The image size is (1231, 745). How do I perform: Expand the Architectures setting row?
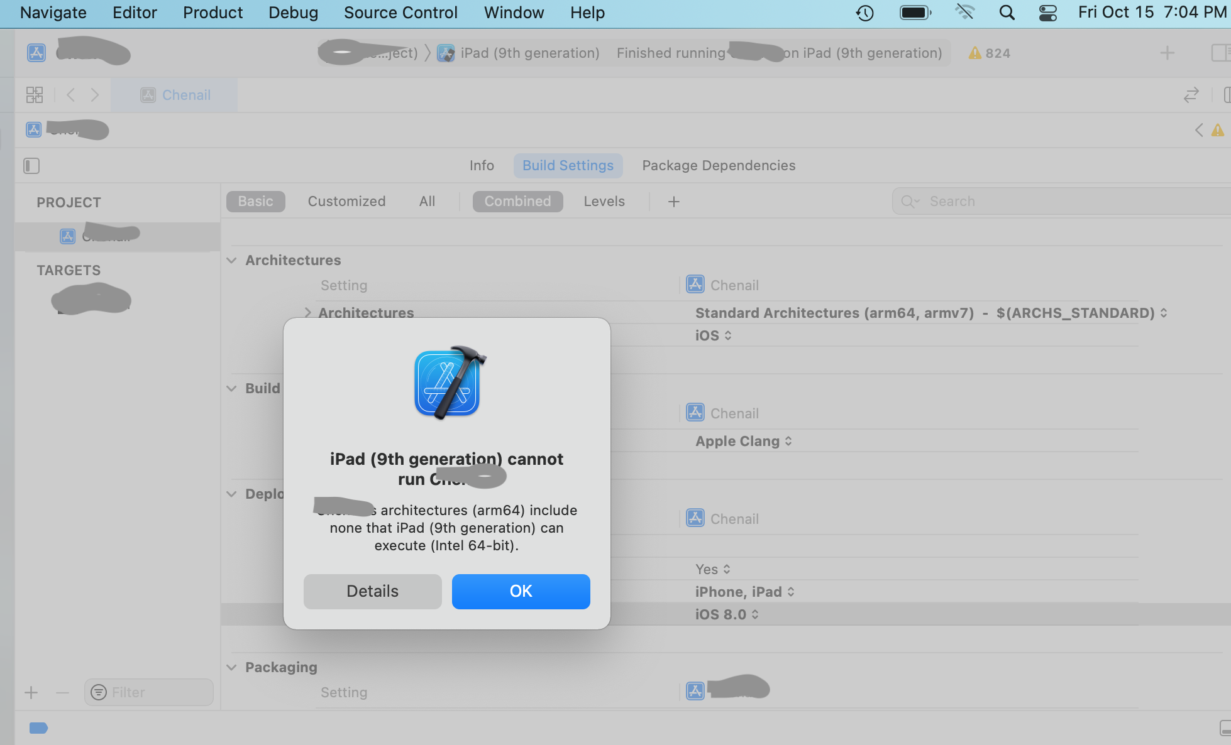(307, 313)
